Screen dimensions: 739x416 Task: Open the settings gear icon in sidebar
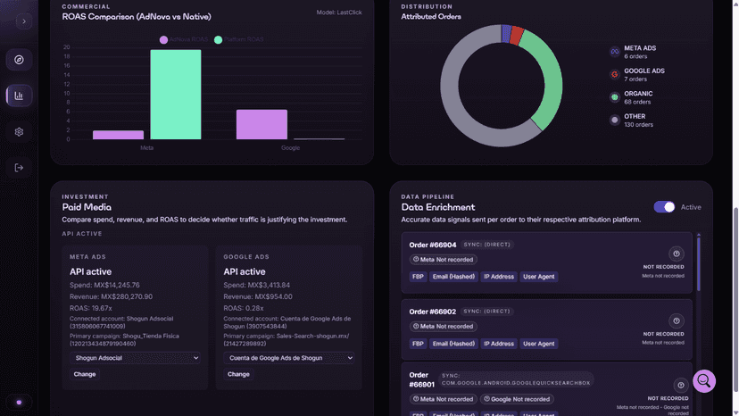pyautogui.click(x=19, y=132)
